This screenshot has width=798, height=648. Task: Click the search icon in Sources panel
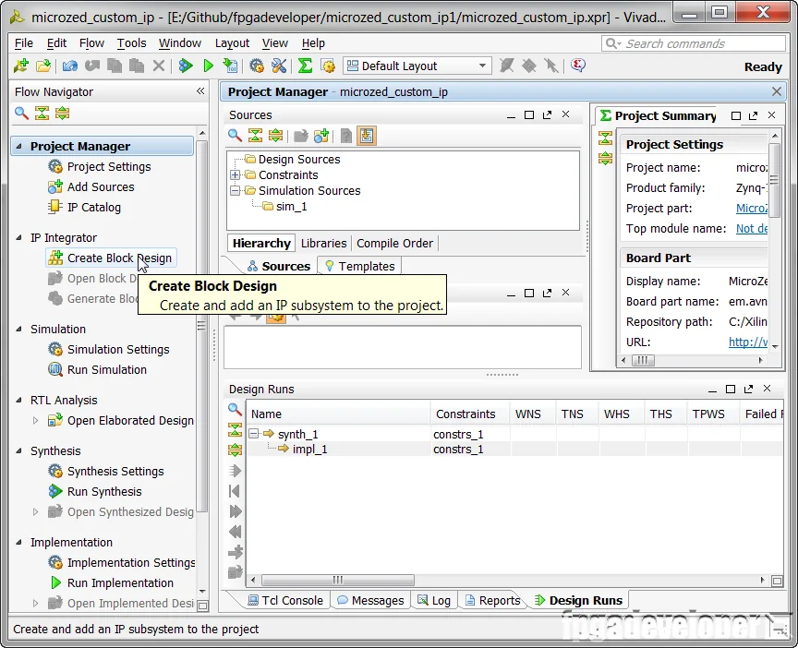click(x=235, y=136)
